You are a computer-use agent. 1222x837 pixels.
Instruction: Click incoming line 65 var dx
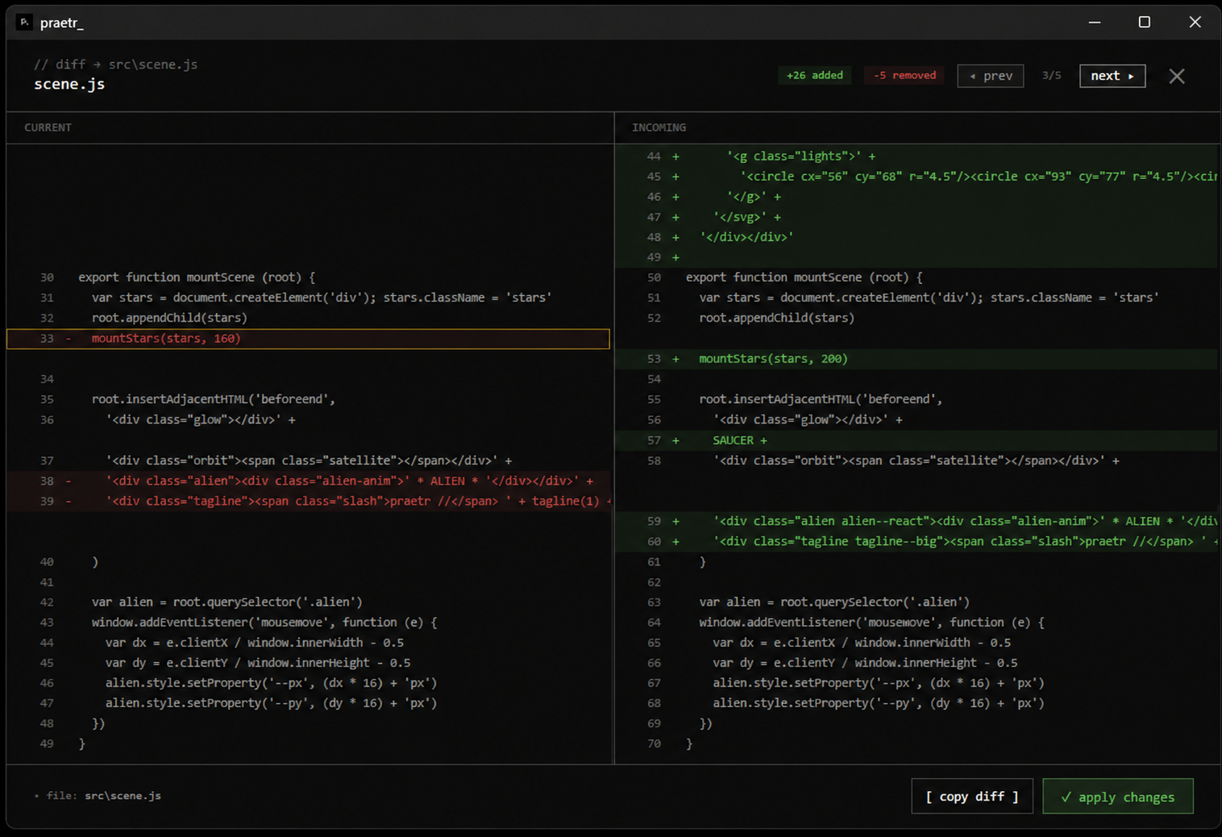click(x=917, y=643)
